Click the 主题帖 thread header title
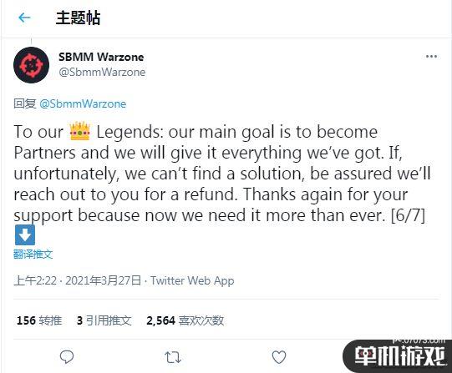 (x=78, y=18)
